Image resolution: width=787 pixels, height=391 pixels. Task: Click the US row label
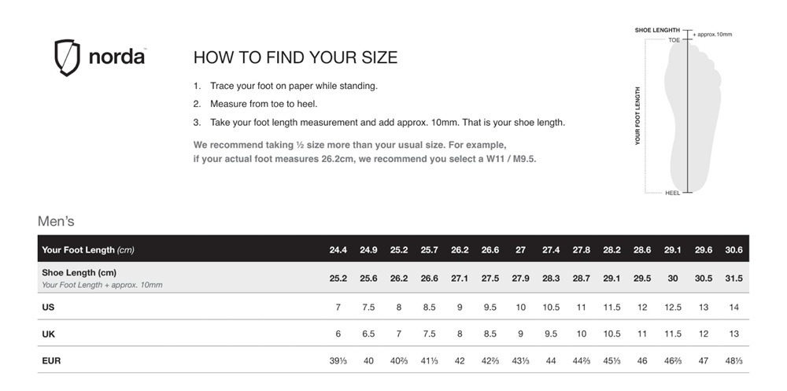48,307
